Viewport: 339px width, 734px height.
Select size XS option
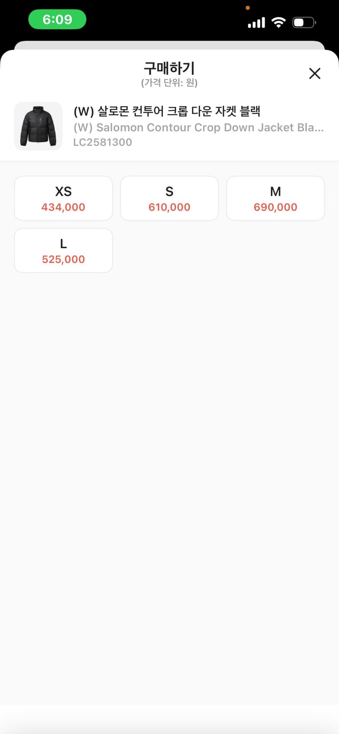[x=64, y=192]
